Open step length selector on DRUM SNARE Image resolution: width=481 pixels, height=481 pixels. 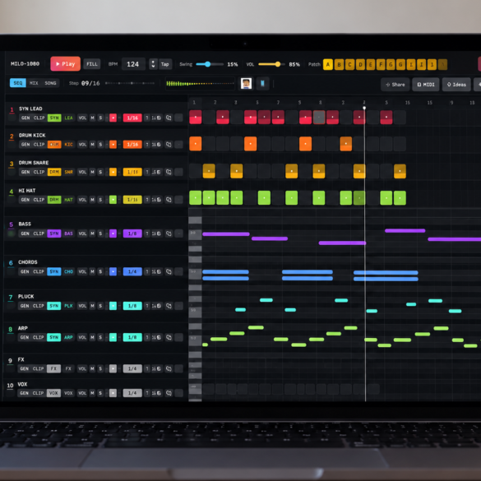click(x=132, y=172)
